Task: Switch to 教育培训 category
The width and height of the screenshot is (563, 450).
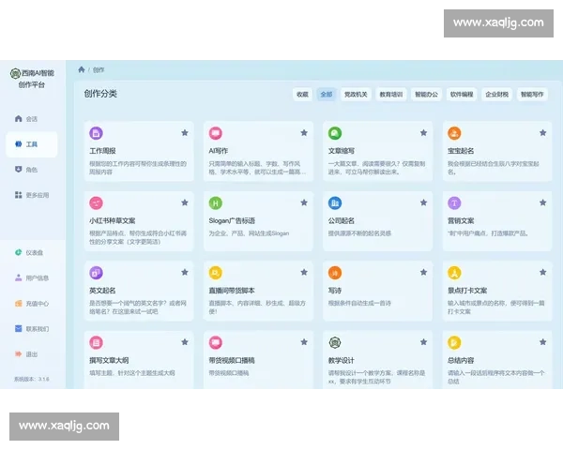Action: 391,95
